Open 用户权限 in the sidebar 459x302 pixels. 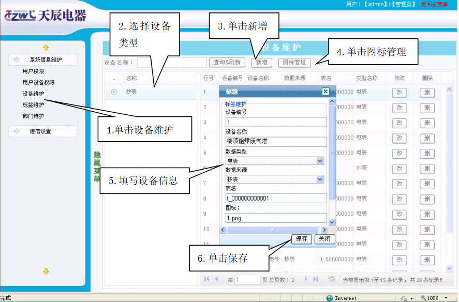[33, 71]
